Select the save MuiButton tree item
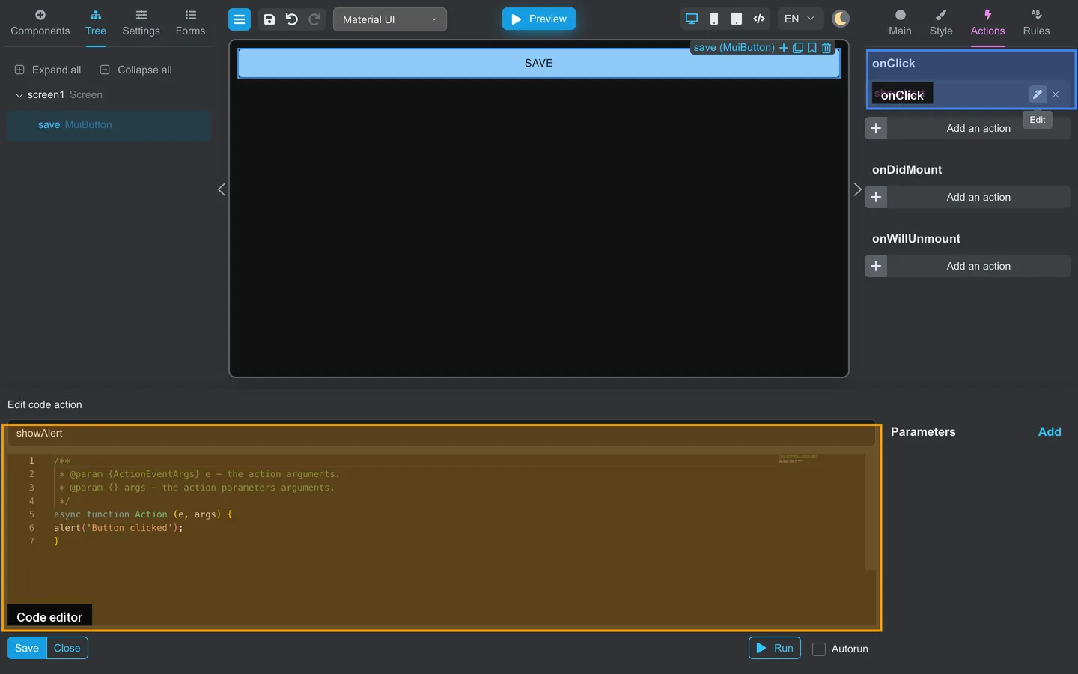 109,125
